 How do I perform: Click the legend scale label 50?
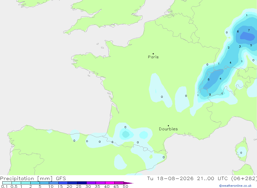[x=126, y=186]
